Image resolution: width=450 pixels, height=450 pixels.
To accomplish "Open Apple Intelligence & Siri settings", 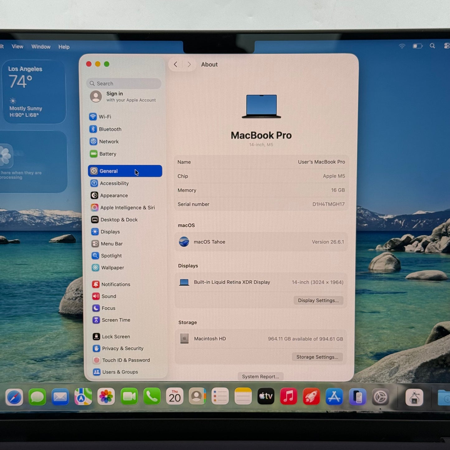I will pyautogui.click(x=126, y=208).
